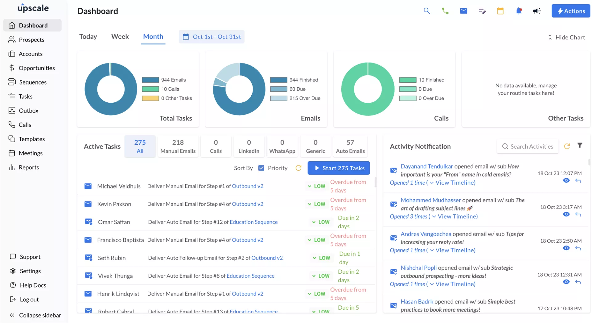The image size is (592, 323).
Task: Select the Manual Emails task tab
Action: click(x=178, y=146)
